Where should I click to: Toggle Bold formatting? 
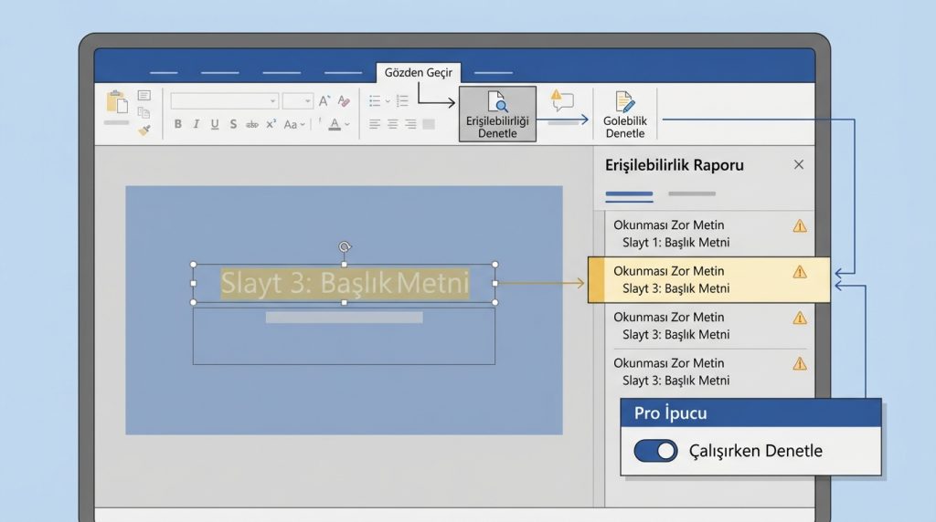(178, 124)
